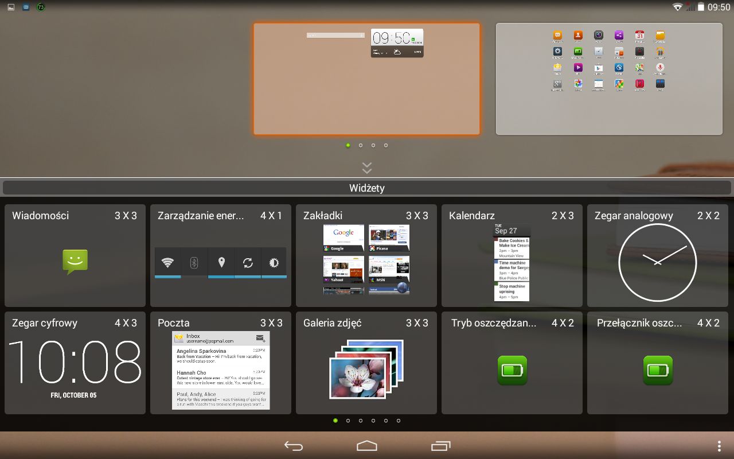Tap the "Zakładki" widget title

point(323,216)
